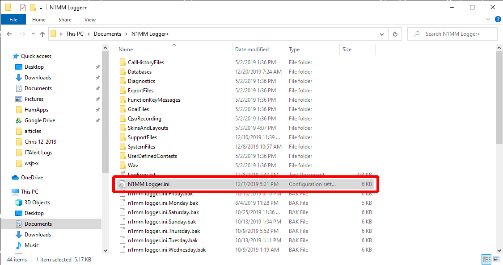Click N1MM Logger+ in the address bar
This screenshot has height=265, width=503.
[x=150, y=34]
